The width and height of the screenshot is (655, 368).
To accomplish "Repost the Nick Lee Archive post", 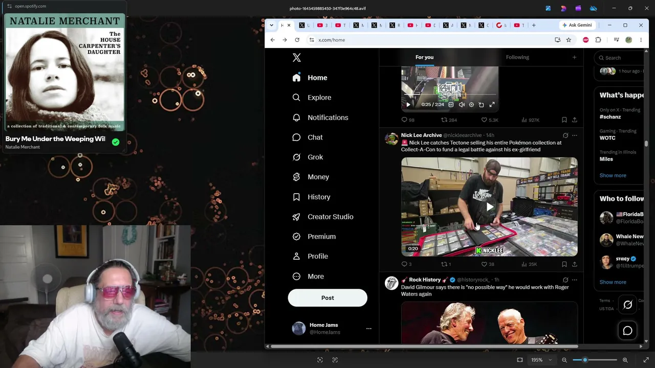I will pyautogui.click(x=446, y=264).
